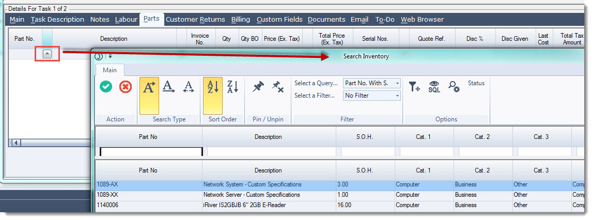The width and height of the screenshot is (592, 220).
Task: Click the Part No. lookup arrow button
Action: (47, 54)
